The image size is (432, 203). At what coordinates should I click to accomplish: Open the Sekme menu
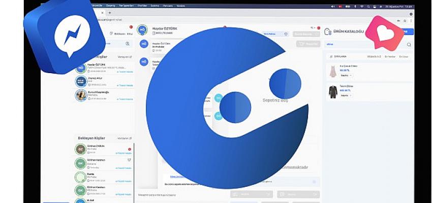tap(155, 6)
